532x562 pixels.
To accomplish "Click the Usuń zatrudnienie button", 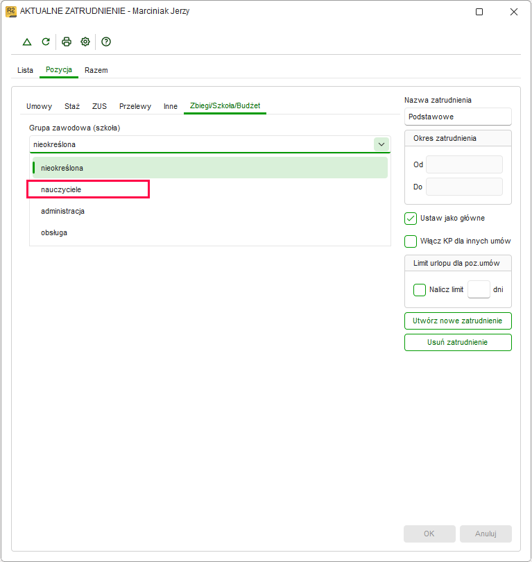I will click(458, 342).
